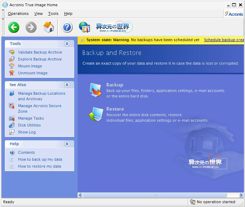Click the Validate Backup Archive icon
The image size is (245, 207).
pos(12,53)
